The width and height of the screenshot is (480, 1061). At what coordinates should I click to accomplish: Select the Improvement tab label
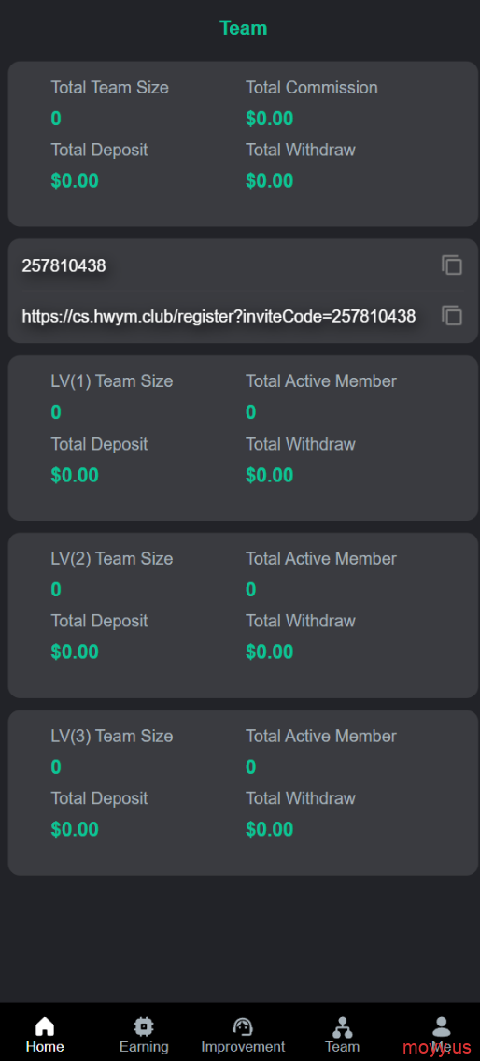(243, 1047)
